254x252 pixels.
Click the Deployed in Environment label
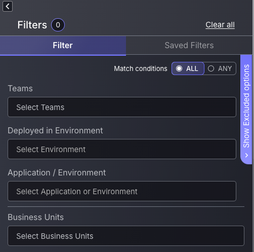[55, 131]
